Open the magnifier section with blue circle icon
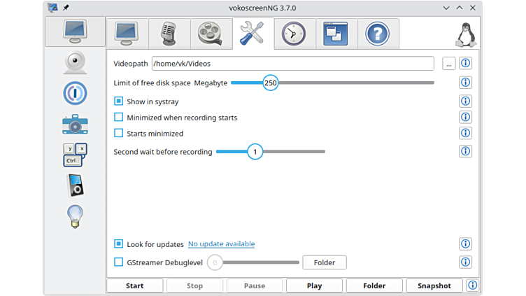The height and width of the screenshot is (296, 526). (x=75, y=93)
